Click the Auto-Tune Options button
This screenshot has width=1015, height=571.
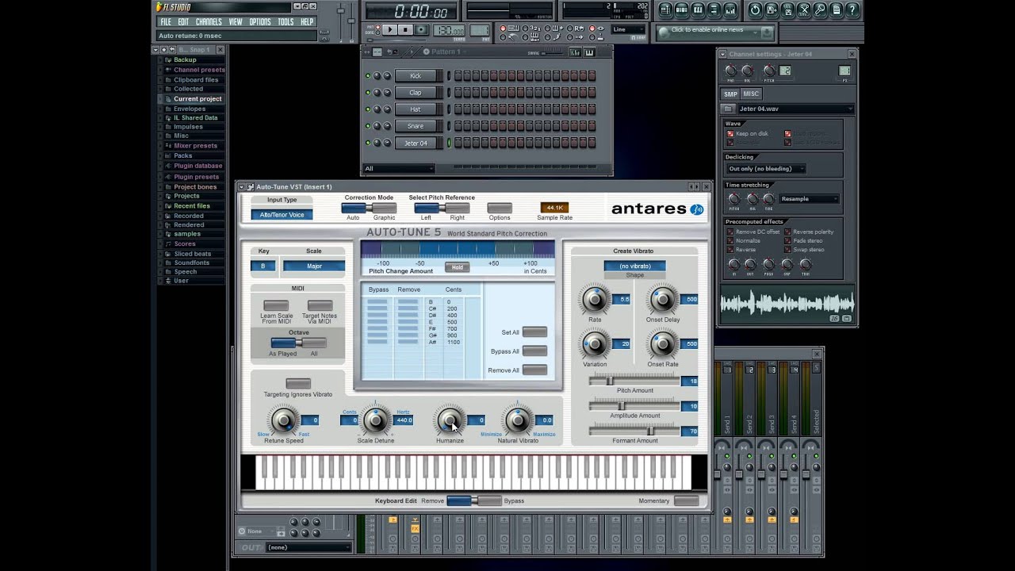coord(500,208)
